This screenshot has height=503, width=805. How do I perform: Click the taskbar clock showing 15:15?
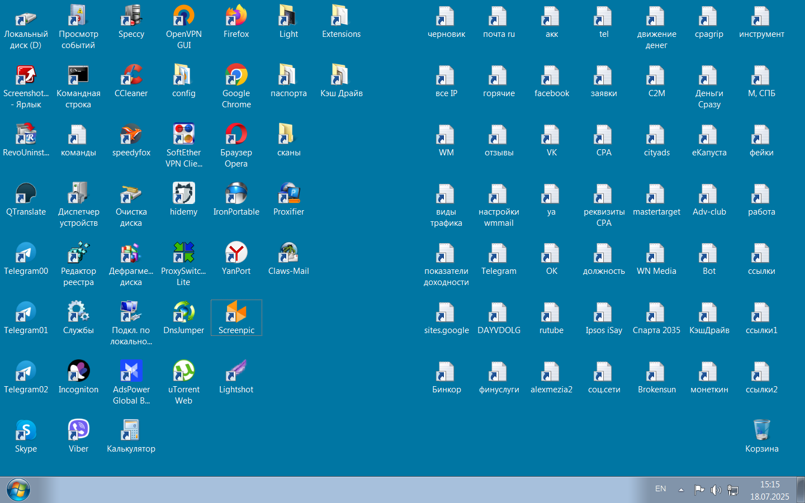pos(770,490)
